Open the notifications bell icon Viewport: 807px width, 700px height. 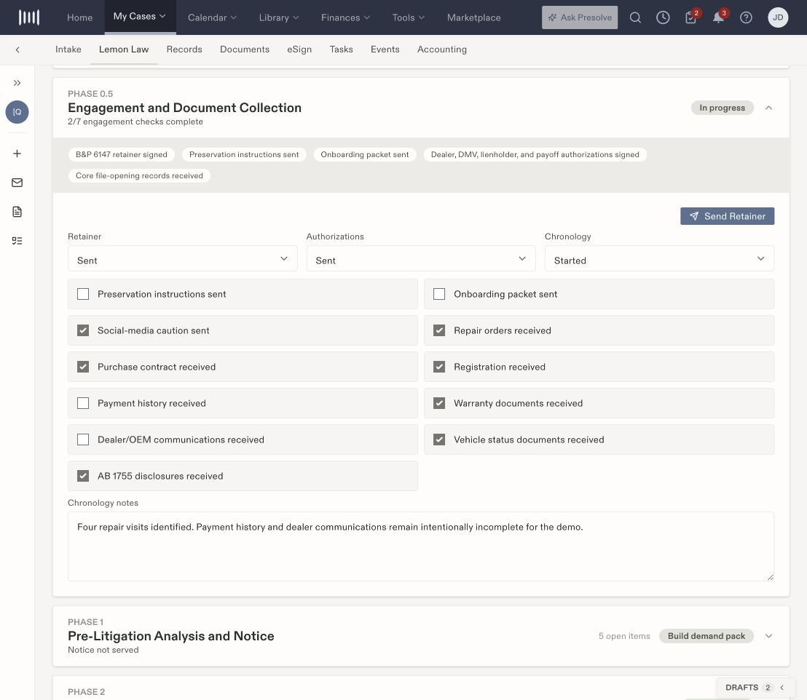[718, 17]
